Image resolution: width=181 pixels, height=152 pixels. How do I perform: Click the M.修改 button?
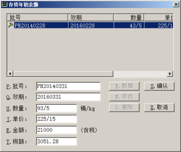click(x=124, y=97)
